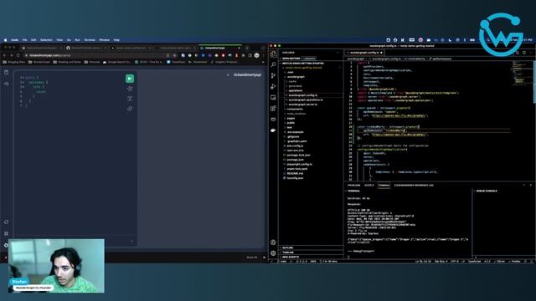Run the GraphQL query with the green play button
Image resolution: width=536 pixels, height=301 pixels.
click(130, 79)
